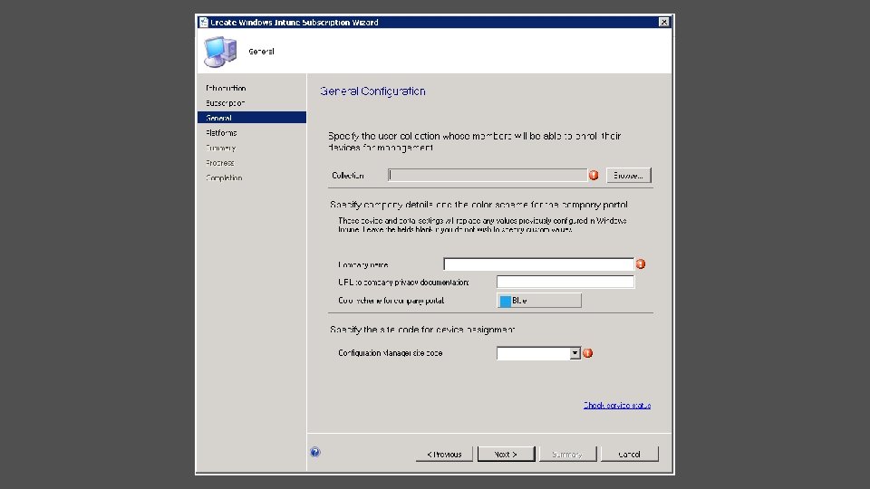Click error icon beside Company name field
This screenshot has width=870, height=489.
tap(641, 264)
